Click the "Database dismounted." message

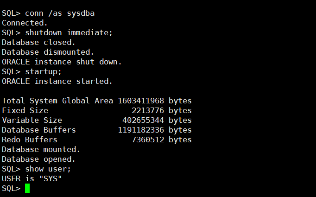tap(48, 52)
